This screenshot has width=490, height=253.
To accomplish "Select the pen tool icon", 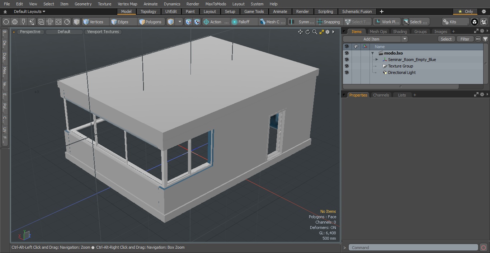I will pyautogui.click(x=23, y=22).
